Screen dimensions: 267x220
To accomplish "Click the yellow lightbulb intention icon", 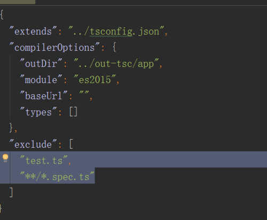I will [5, 158].
